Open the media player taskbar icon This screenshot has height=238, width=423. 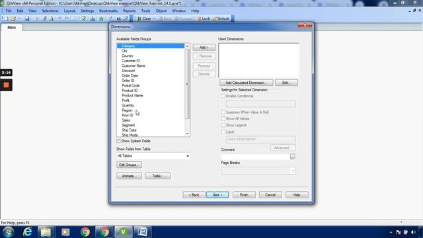click(x=65, y=232)
